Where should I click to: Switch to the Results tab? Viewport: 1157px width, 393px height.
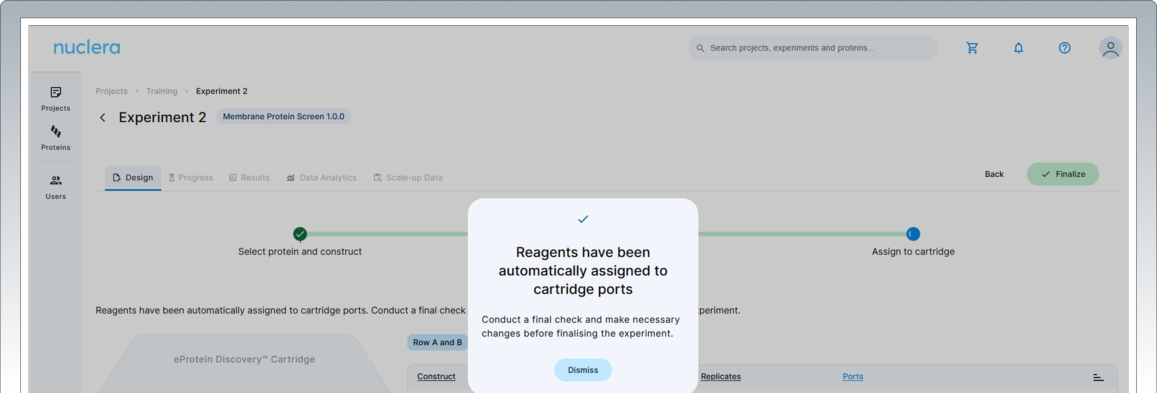click(x=249, y=177)
